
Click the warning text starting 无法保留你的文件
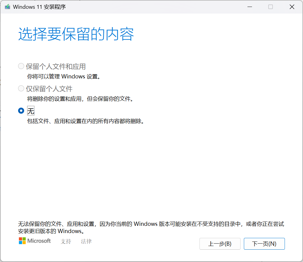tap(151, 227)
